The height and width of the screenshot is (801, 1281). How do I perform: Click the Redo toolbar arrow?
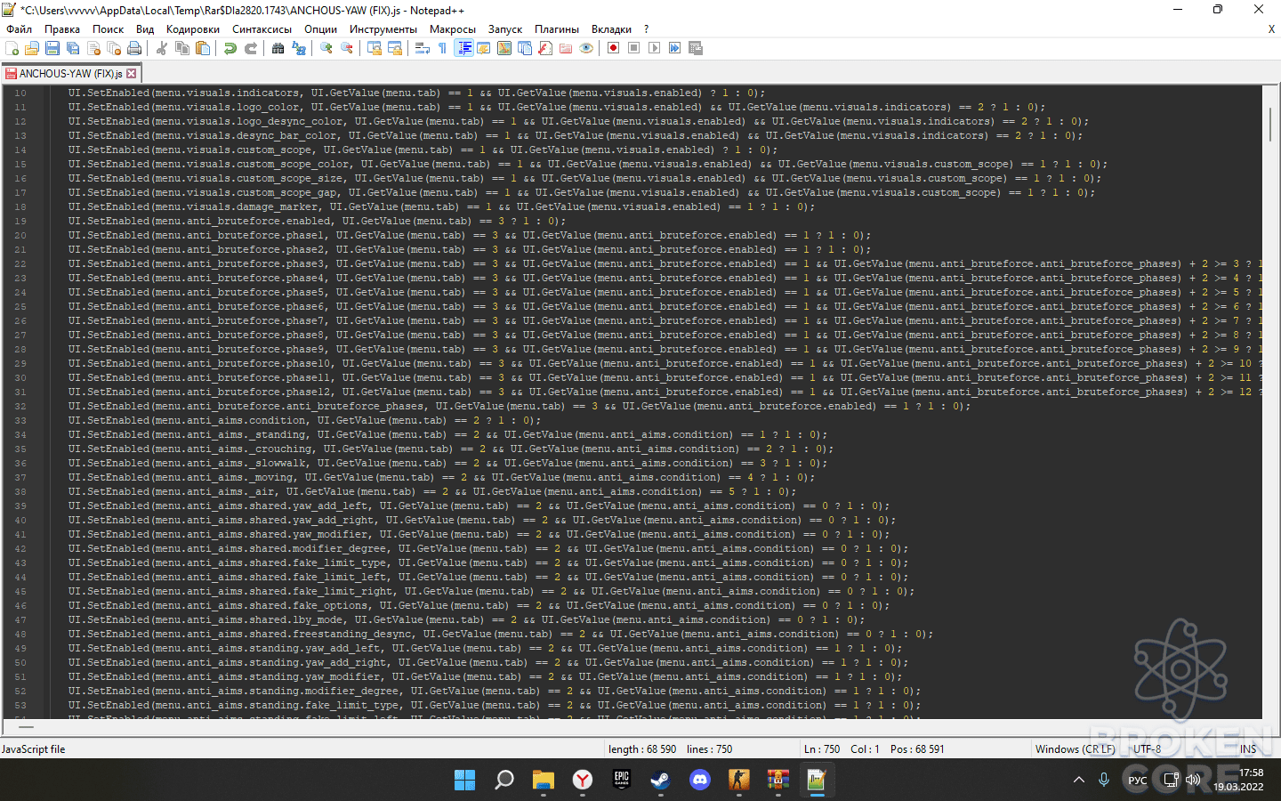pos(251,48)
